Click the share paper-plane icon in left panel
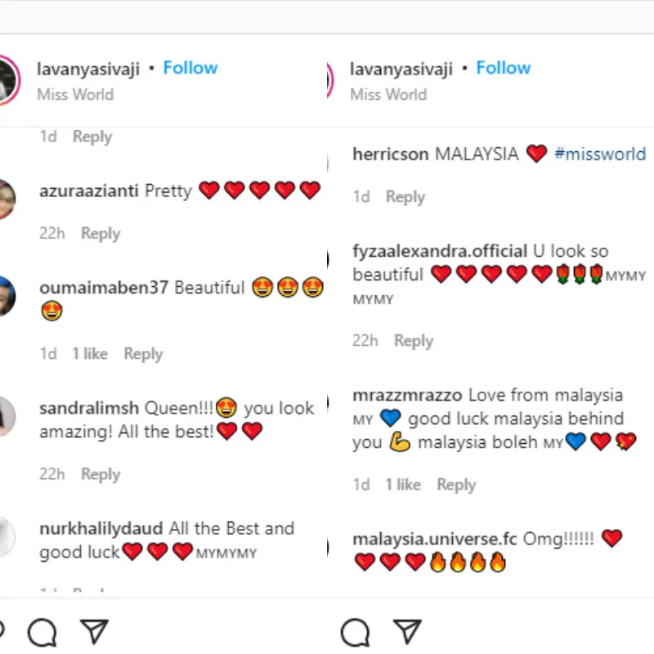Image resolution: width=654 pixels, height=654 pixels. (94, 631)
